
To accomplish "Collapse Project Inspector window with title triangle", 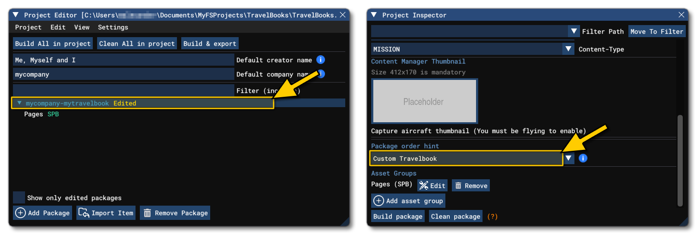I will point(374,15).
